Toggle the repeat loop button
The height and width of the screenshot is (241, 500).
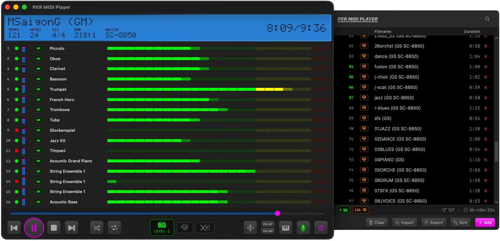[114, 228]
